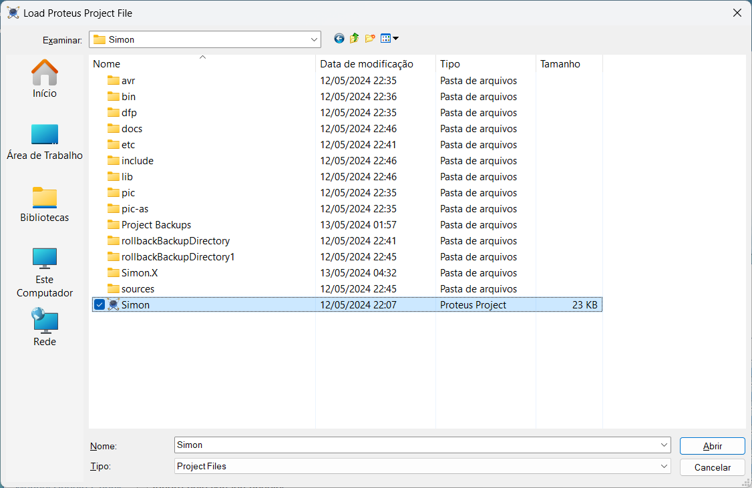Sort by Nome column header
Viewport: 752px width, 488px height.
point(202,64)
